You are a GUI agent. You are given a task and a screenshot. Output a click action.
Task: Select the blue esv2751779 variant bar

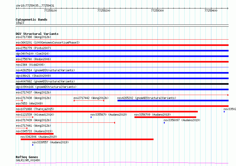[x=122, y=51]
